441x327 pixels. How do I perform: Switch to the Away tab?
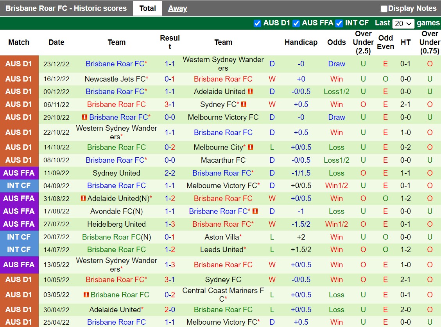177,8
